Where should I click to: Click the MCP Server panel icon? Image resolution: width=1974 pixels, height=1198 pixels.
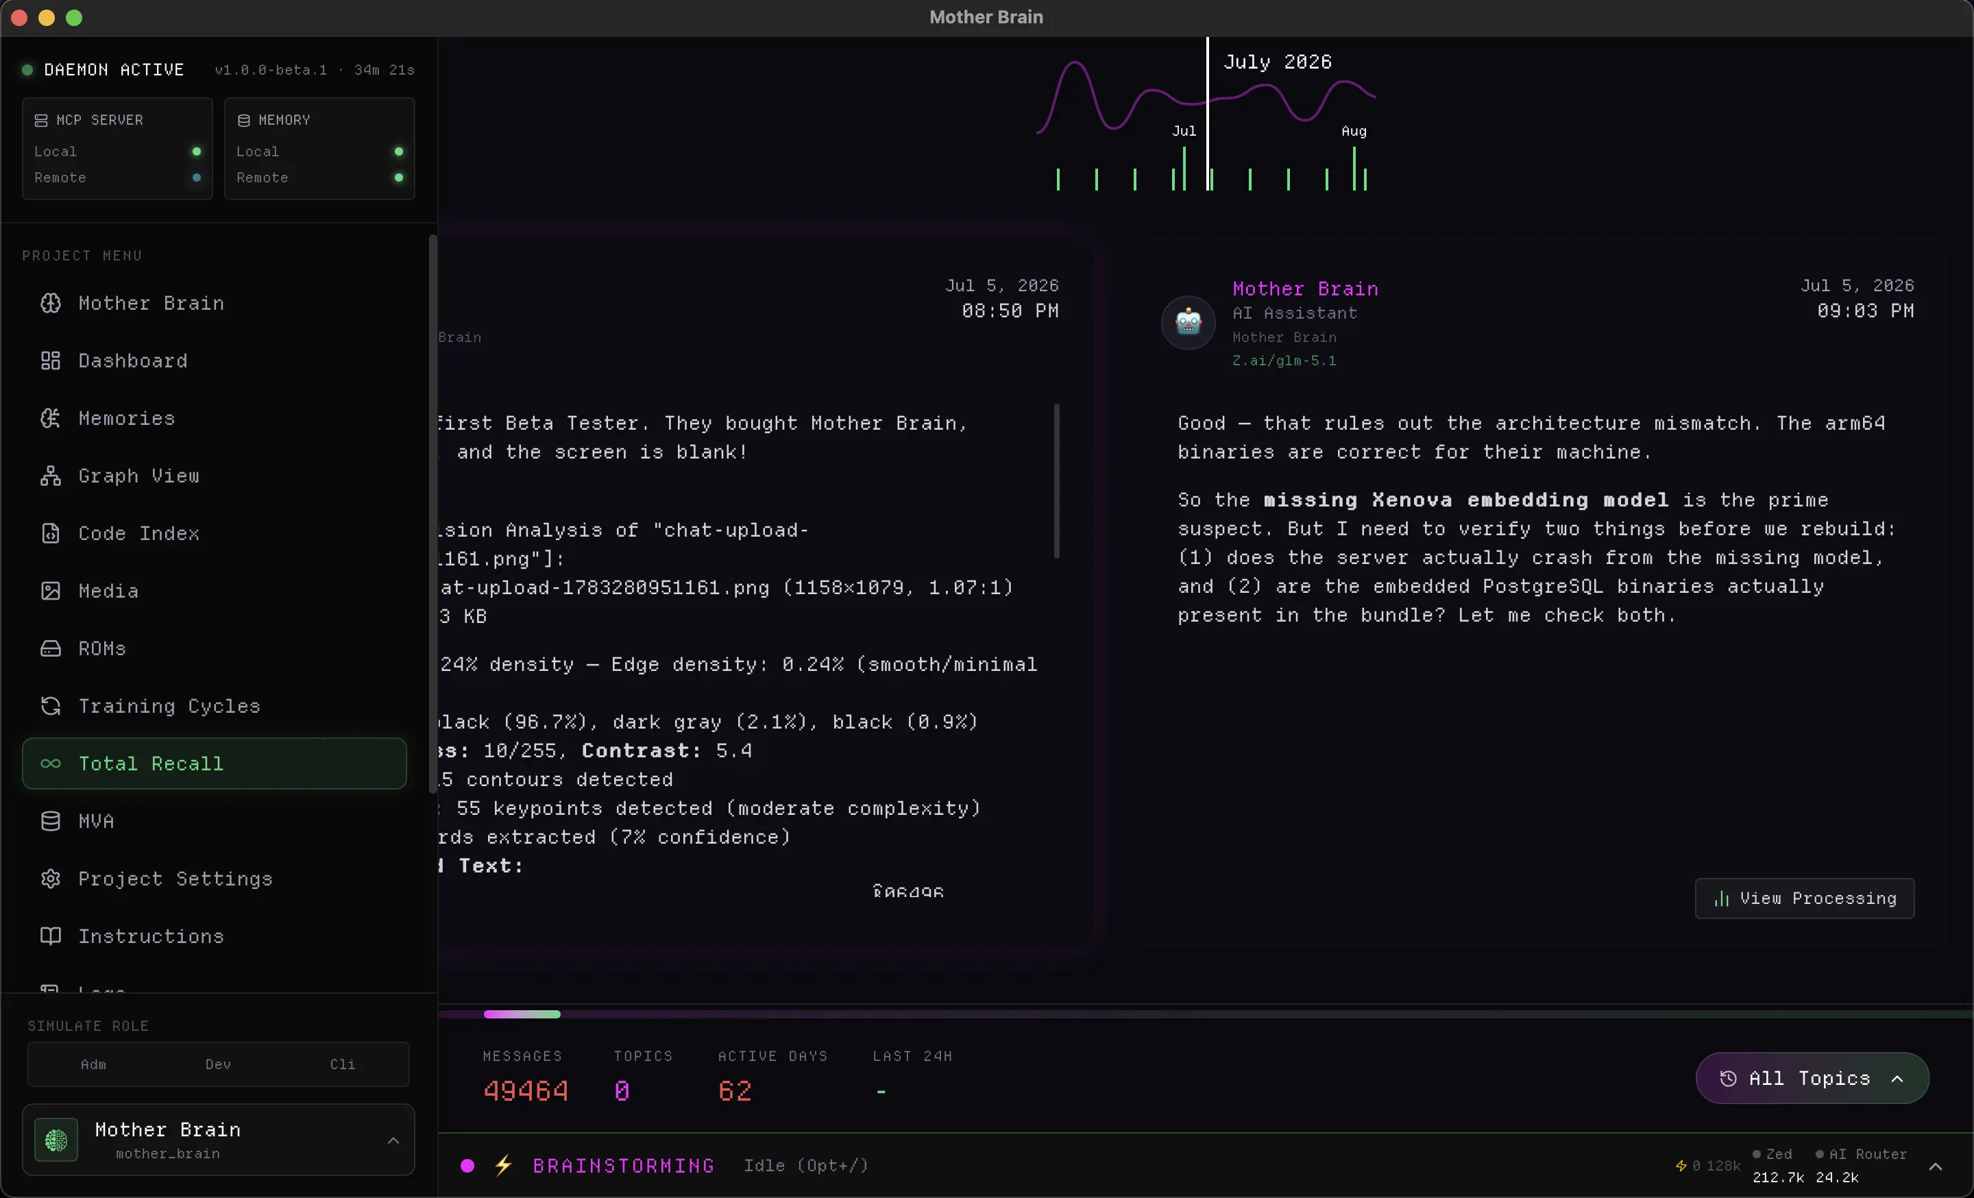pyautogui.click(x=41, y=120)
